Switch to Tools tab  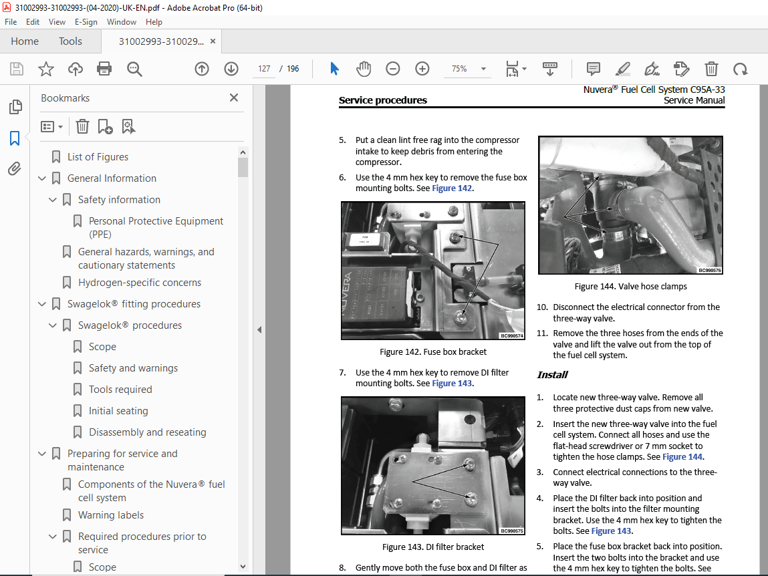click(71, 41)
